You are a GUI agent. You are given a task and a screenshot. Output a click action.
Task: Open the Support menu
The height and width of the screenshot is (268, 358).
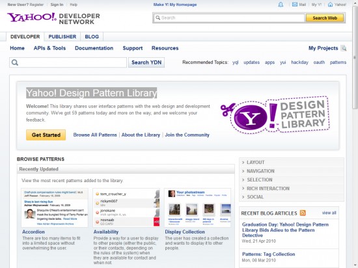(x=133, y=48)
